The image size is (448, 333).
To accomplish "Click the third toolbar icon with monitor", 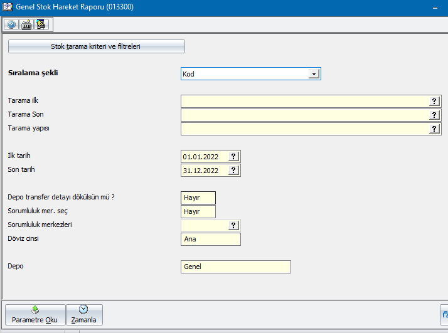I will pyautogui.click(x=41, y=24).
